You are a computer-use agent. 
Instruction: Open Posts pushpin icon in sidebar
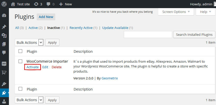4,27
